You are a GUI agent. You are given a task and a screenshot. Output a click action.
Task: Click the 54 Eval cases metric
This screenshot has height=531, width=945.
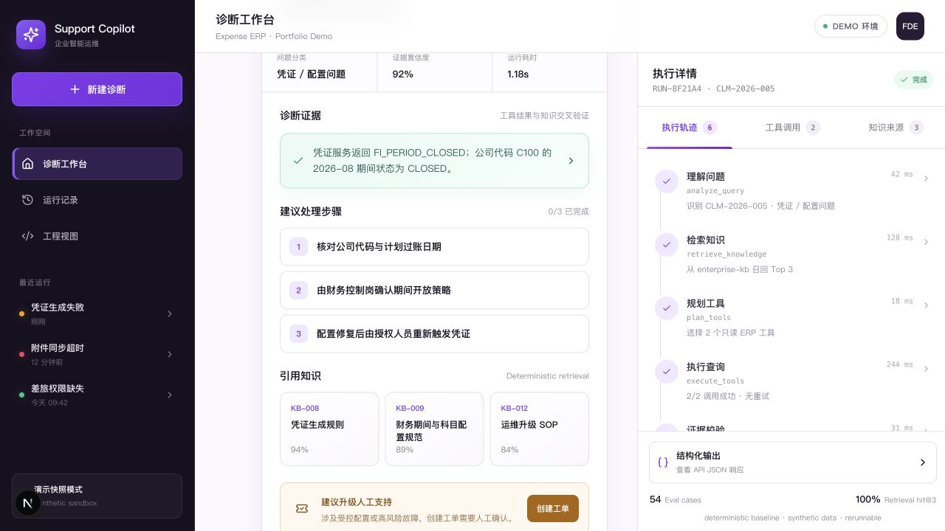point(676,499)
